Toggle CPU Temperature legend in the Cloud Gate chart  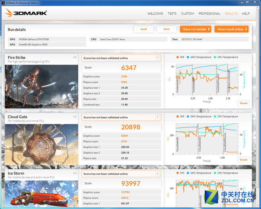[x=226, y=117]
